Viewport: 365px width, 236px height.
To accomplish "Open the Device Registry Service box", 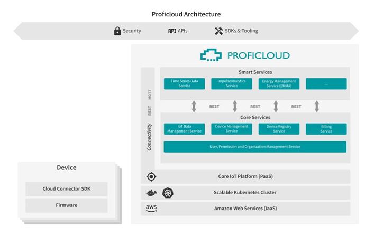I will click(279, 129).
